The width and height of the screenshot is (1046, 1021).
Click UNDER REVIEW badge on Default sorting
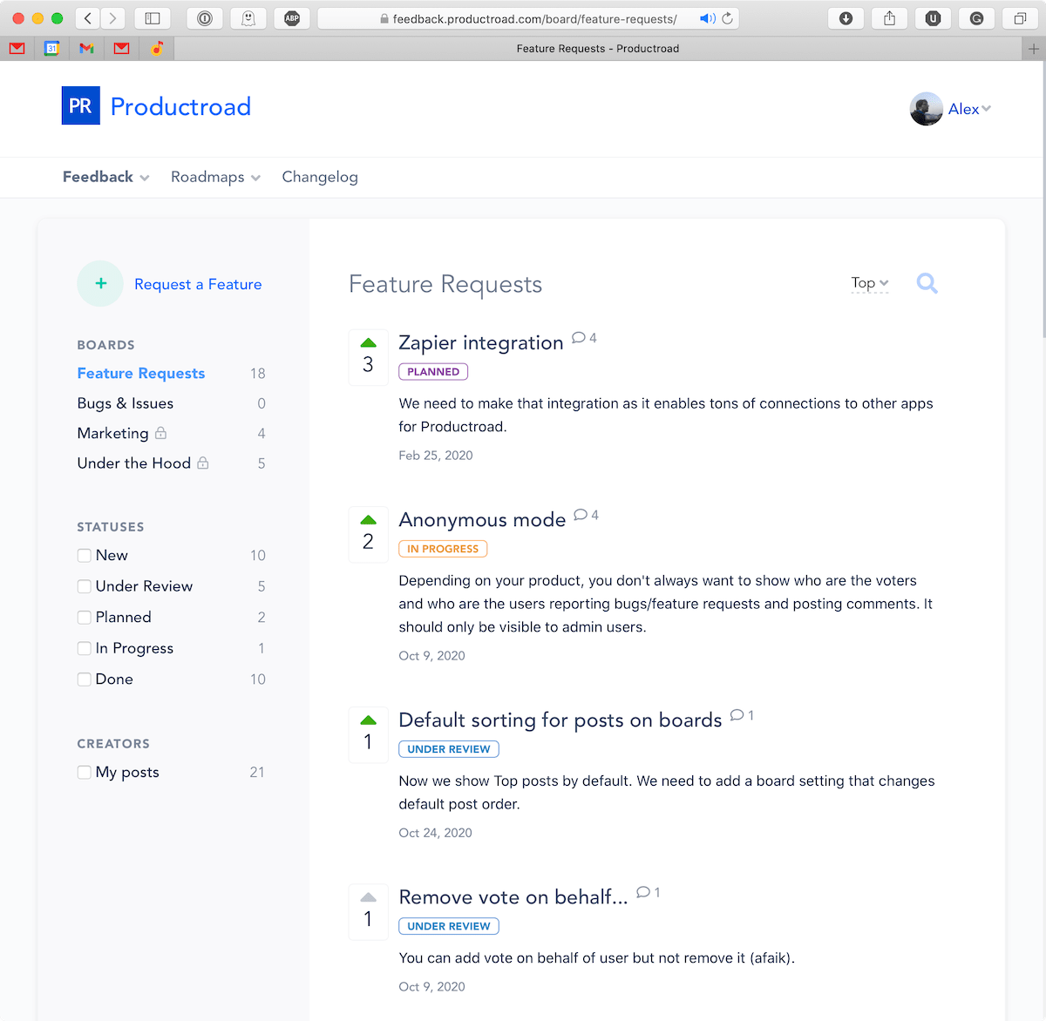point(449,749)
